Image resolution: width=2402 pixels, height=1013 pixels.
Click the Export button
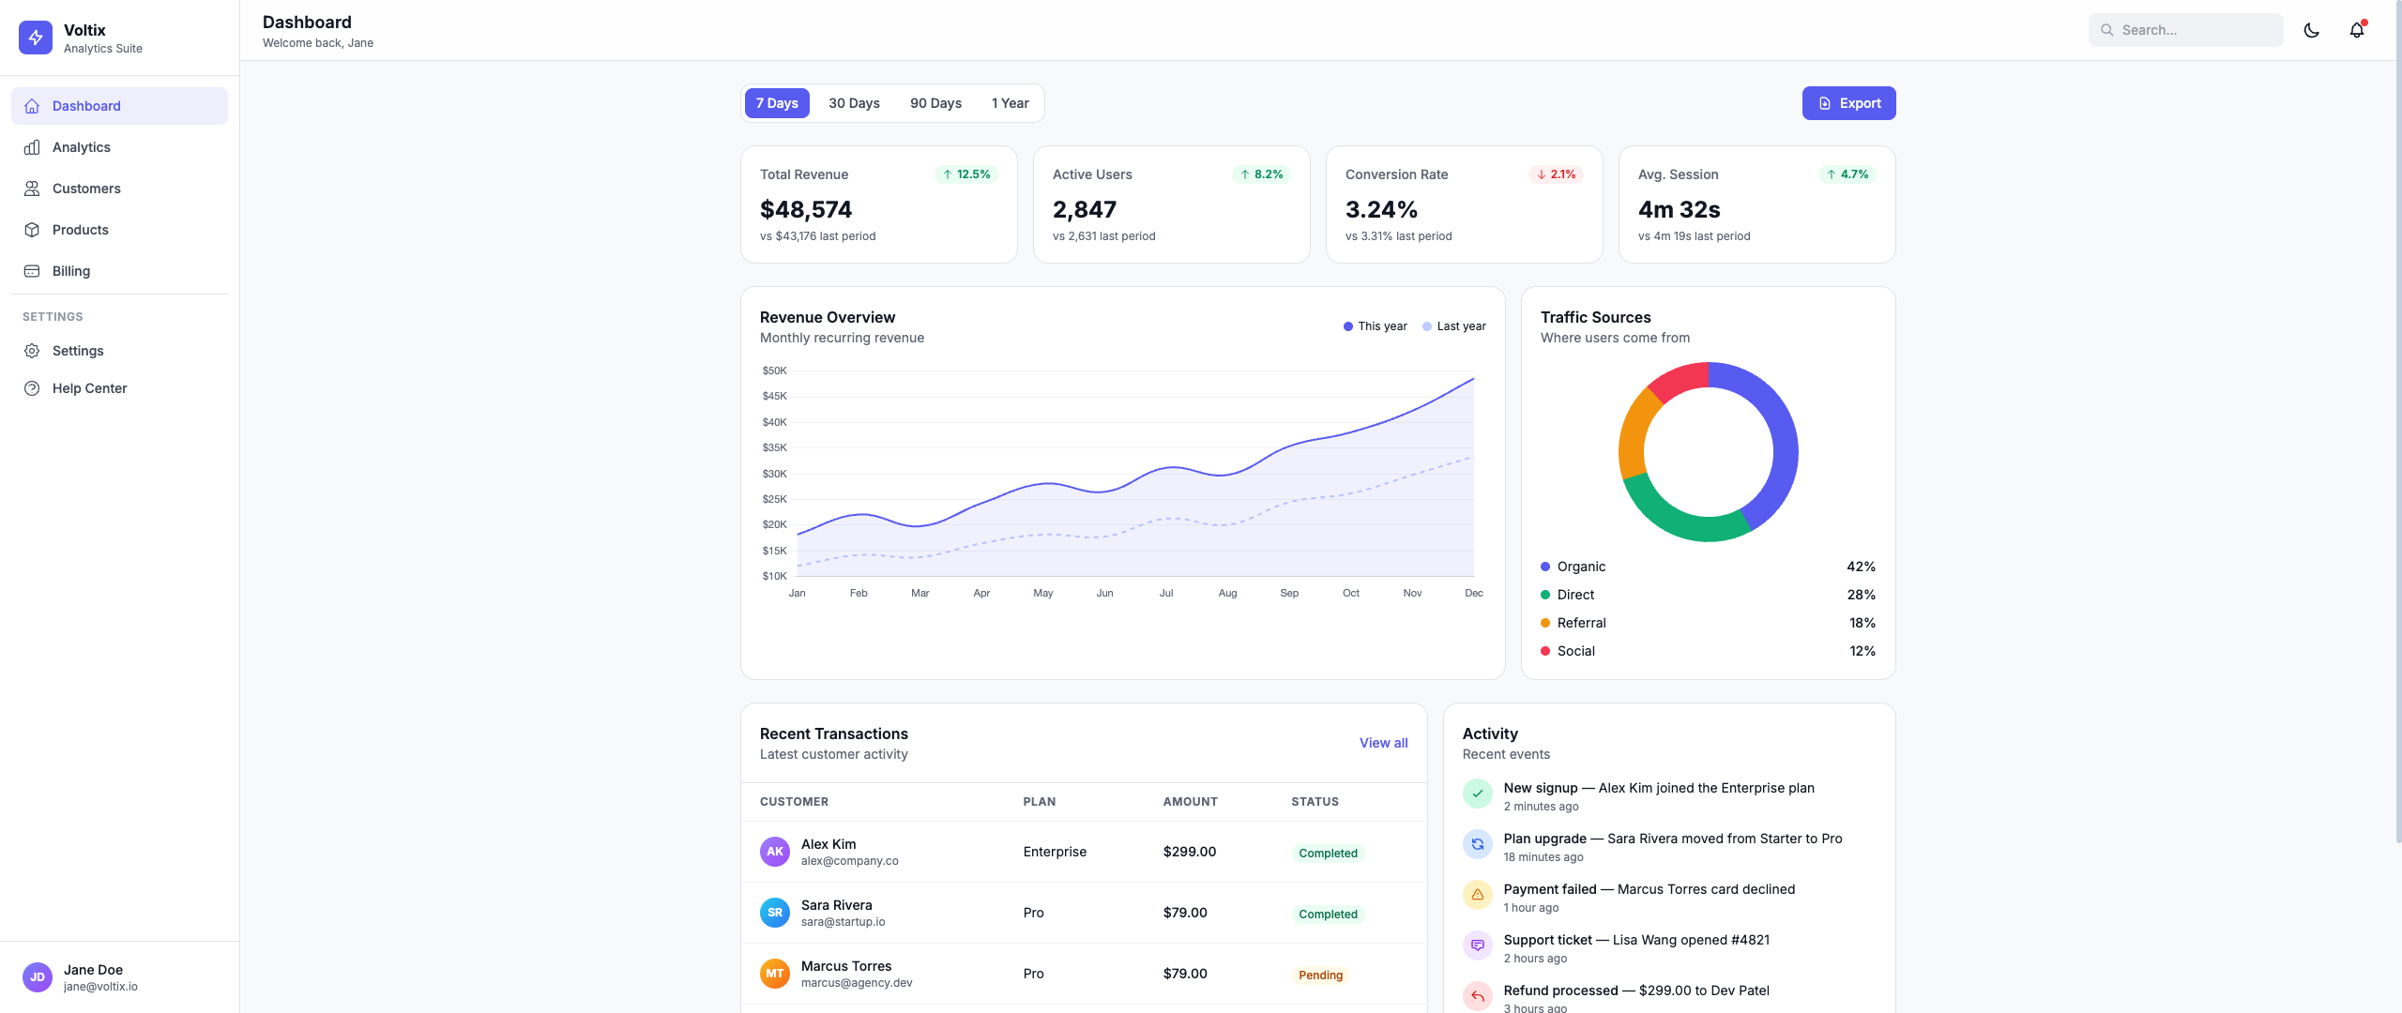click(x=1848, y=103)
